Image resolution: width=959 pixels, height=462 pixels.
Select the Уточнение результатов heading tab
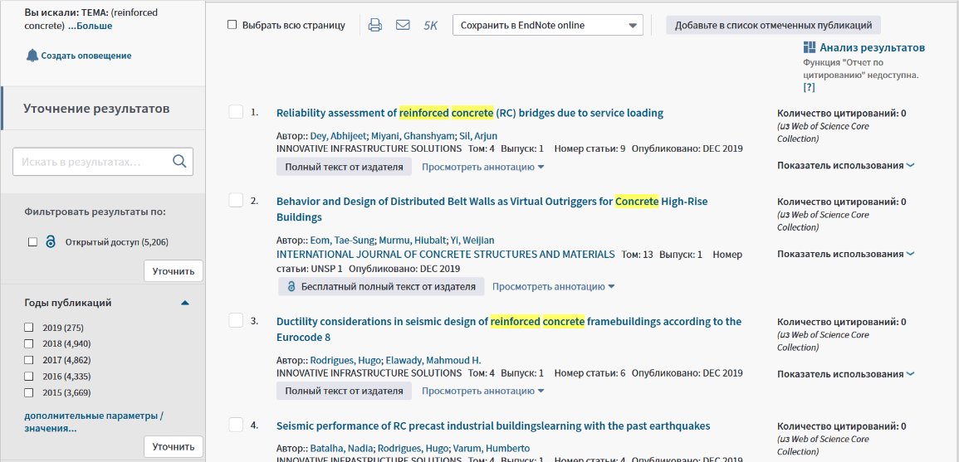(x=103, y=108)
